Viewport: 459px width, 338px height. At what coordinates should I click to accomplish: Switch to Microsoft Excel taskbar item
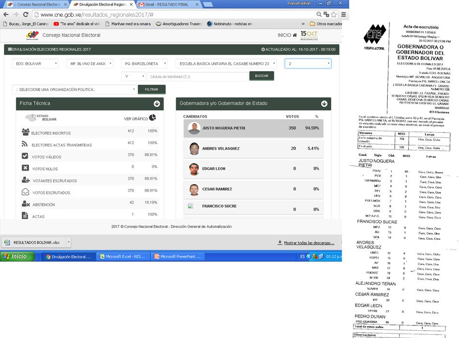[x=123, y=257]
